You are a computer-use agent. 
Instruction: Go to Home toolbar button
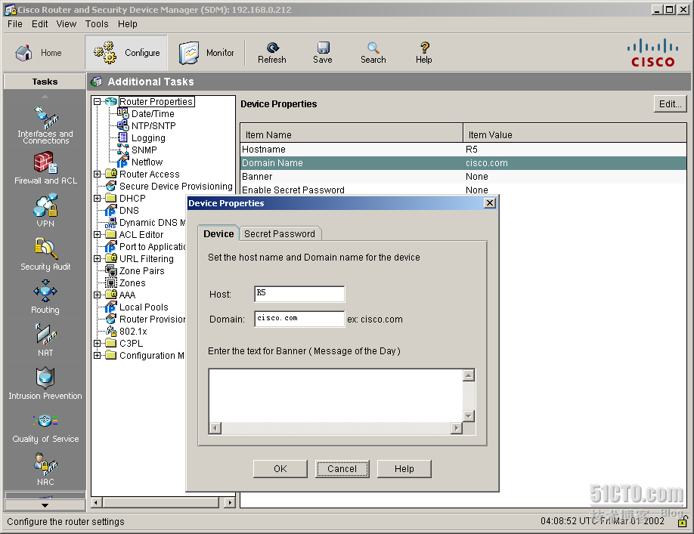click(38, 53)
